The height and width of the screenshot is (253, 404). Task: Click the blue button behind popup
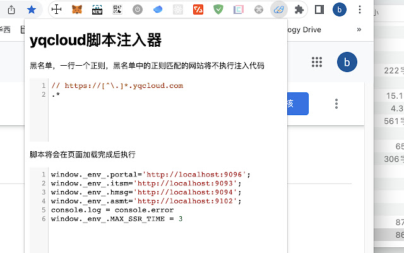(298, 104)
